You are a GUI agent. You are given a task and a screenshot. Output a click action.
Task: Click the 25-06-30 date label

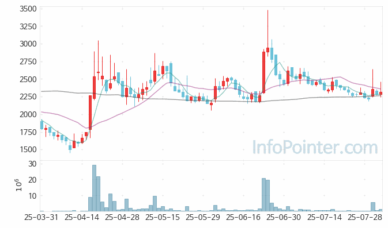(284, 218)
